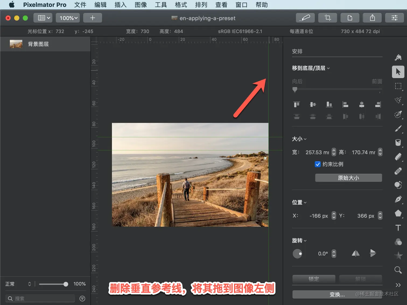The image size is (407, 305).
Task: Align objects to top edge
Action: click(x=297, y=104)
